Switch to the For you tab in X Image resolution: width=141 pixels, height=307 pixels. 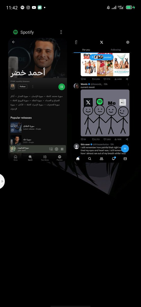(x=86, y=50)
